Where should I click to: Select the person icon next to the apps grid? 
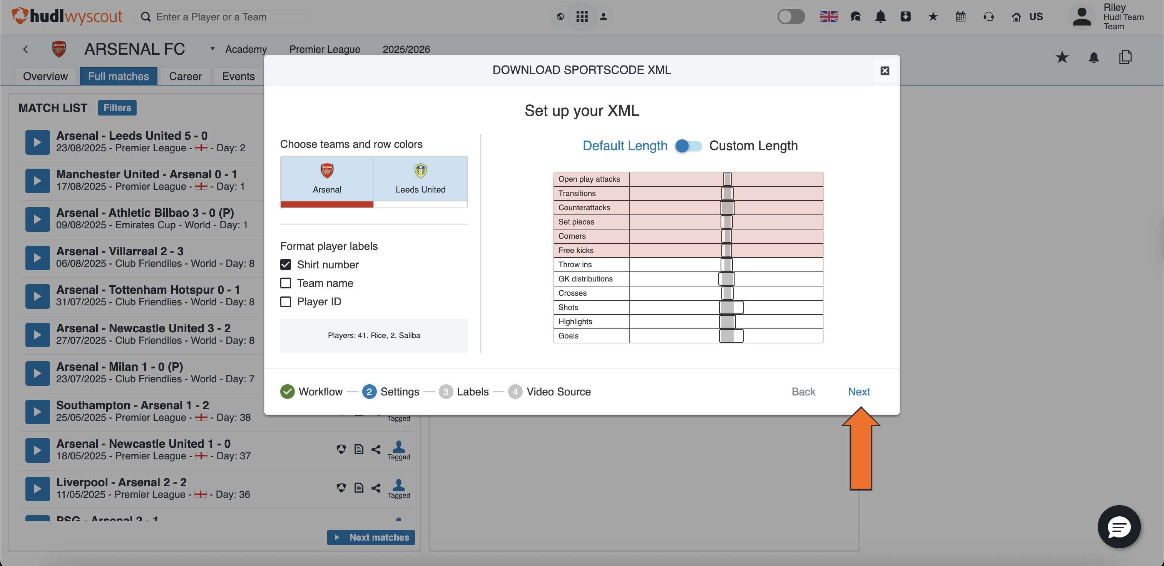pyautogui.click(x=603, y=17)
